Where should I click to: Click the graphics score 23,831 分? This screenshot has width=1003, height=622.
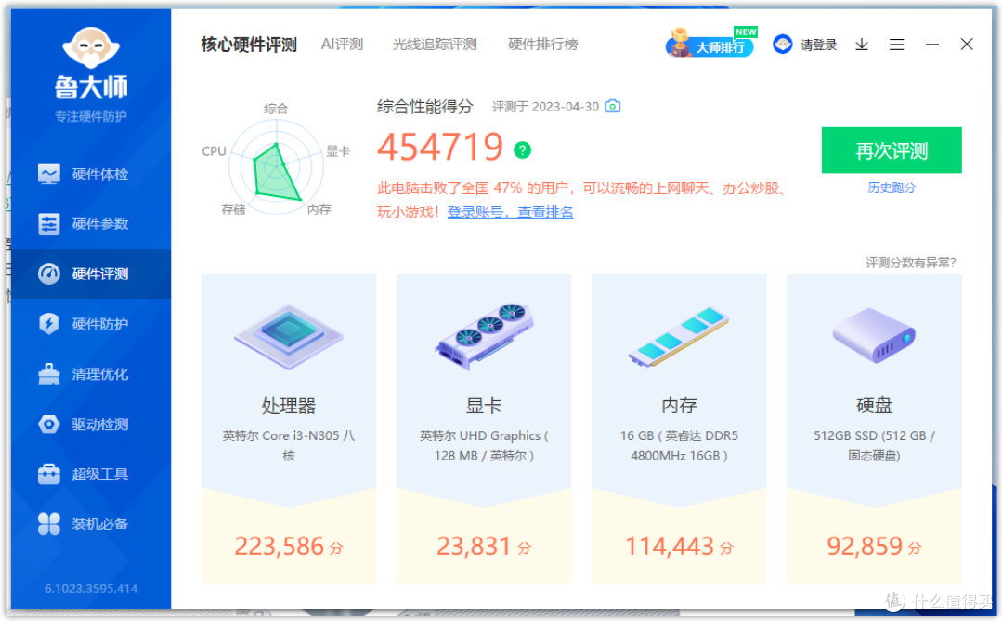tap(484, 547)
